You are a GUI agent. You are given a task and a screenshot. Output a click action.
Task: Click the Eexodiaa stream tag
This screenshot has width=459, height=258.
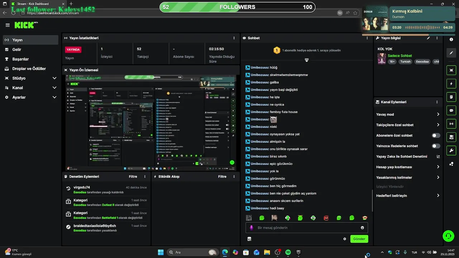click(x=422, y=62)
